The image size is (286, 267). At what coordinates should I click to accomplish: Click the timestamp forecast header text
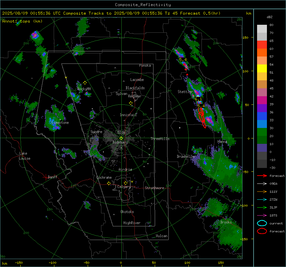pyautogui.click(x=111, y=13)
